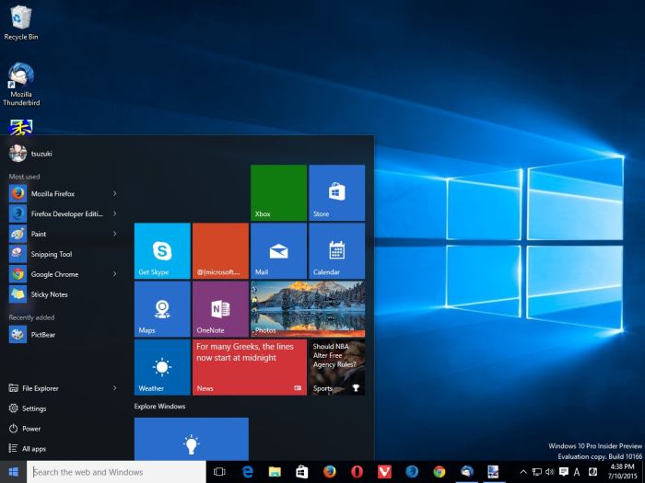Open the OneNote tile

[x=220, y=308]
